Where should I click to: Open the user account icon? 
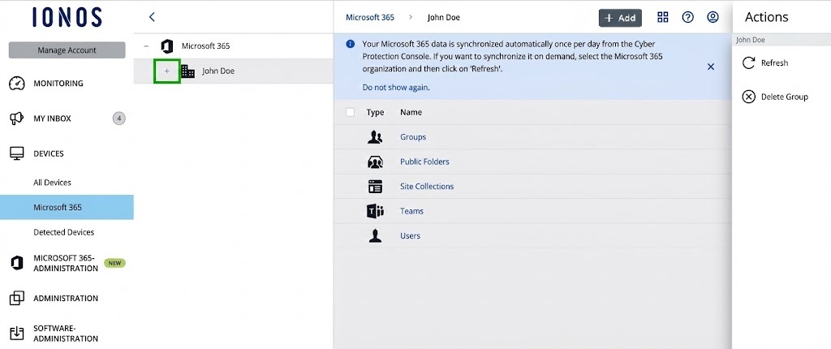[713, 17]
